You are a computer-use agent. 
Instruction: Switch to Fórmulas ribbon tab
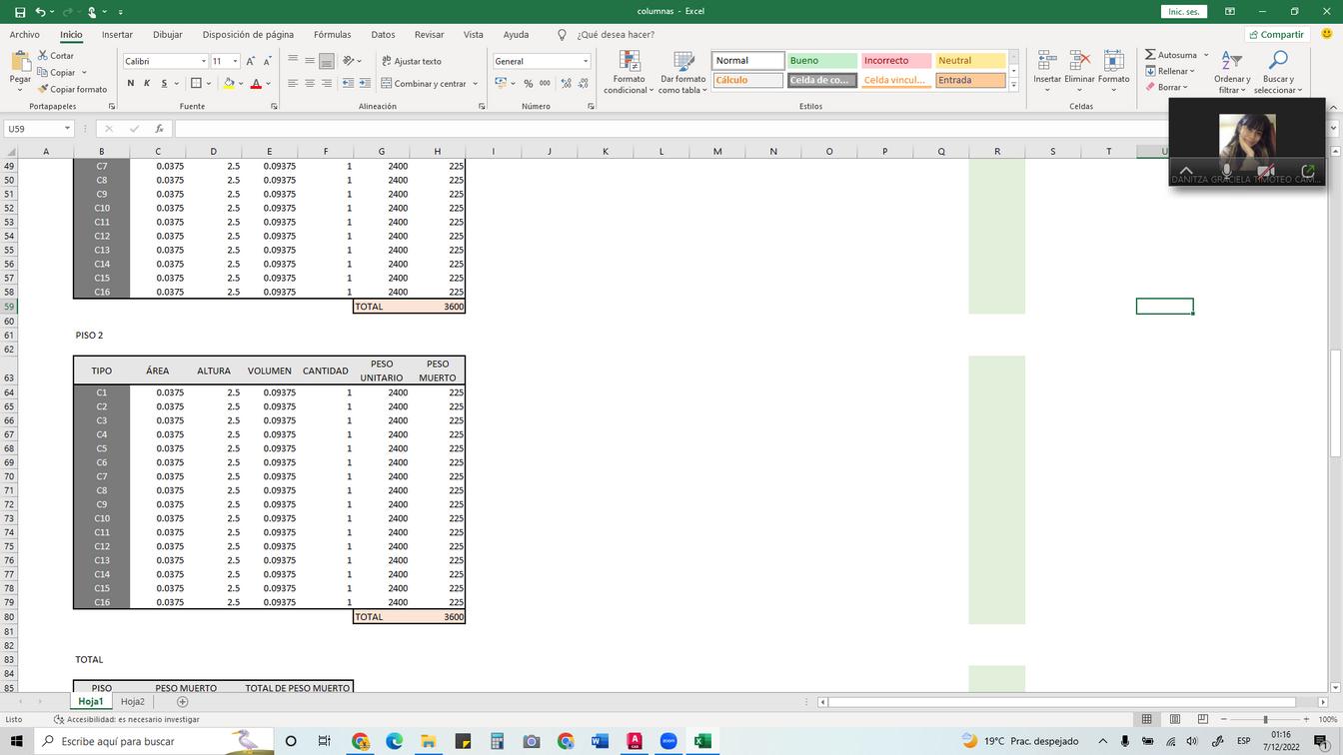(x=332, y=34)
